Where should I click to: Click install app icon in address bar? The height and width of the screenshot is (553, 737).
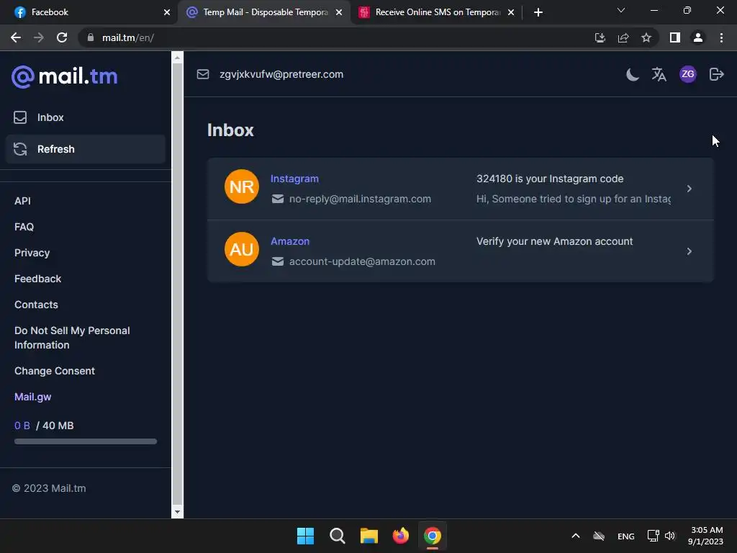coord(600,37)
